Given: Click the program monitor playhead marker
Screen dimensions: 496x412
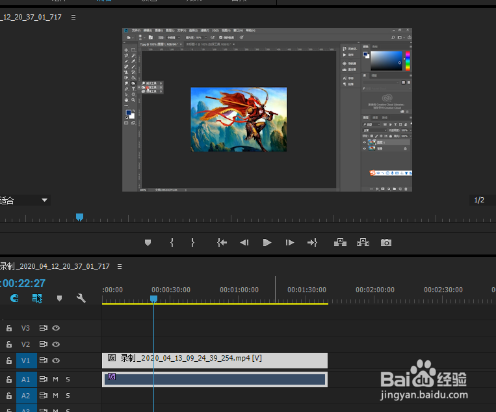Looking at the screenshot, I should coord(80,217).
